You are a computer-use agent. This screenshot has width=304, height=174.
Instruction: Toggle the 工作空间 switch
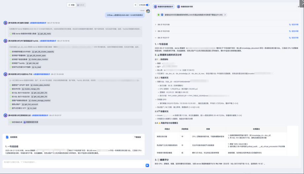147,5
